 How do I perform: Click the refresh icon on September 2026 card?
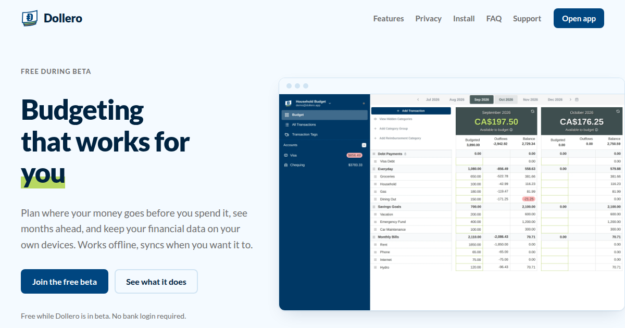pyautogui.click(x=533, y=111)
